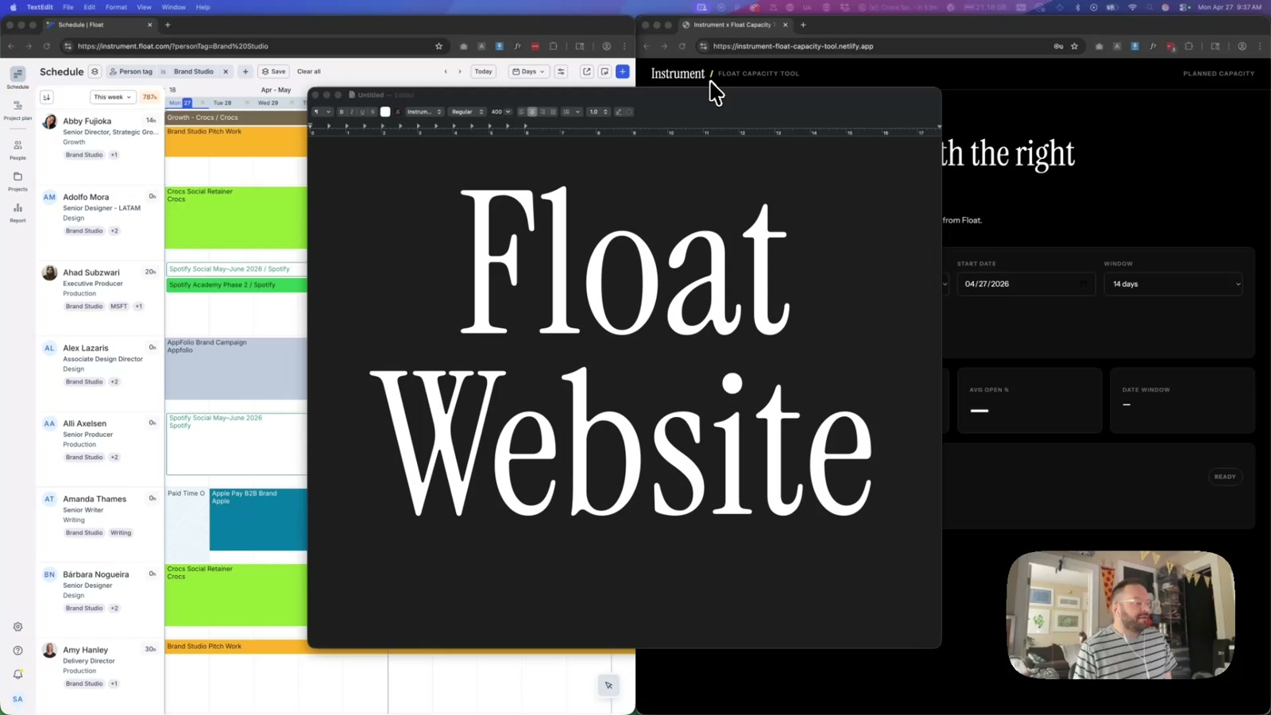
Task: Open the File menu
Action: 68,7
